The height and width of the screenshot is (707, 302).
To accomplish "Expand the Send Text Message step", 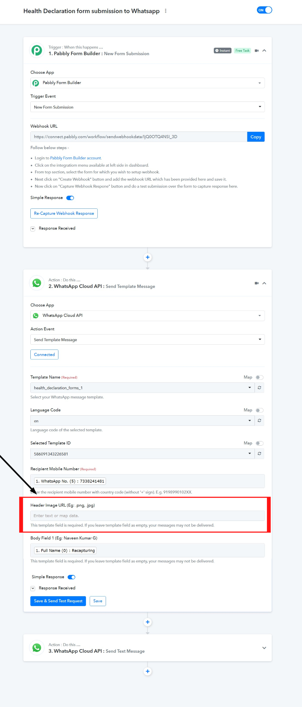I will 264,648.
